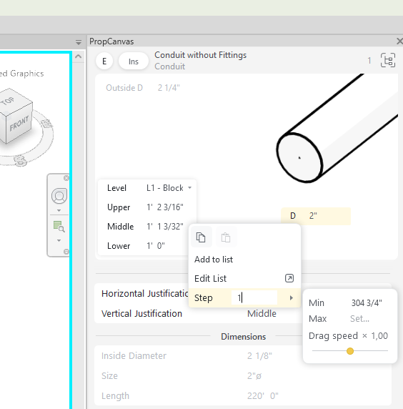The height and width of the screenshot is (409, 403).
Task: Click the steering wheel navigation icon
Action: pyautogui.click(x=59, y=196)
